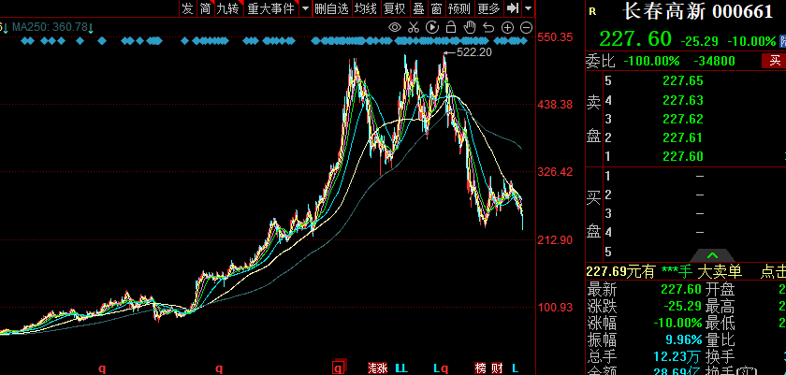Open the 复权 adjustment option
Viewport: 786px width, 375px height.
(394, 8)
